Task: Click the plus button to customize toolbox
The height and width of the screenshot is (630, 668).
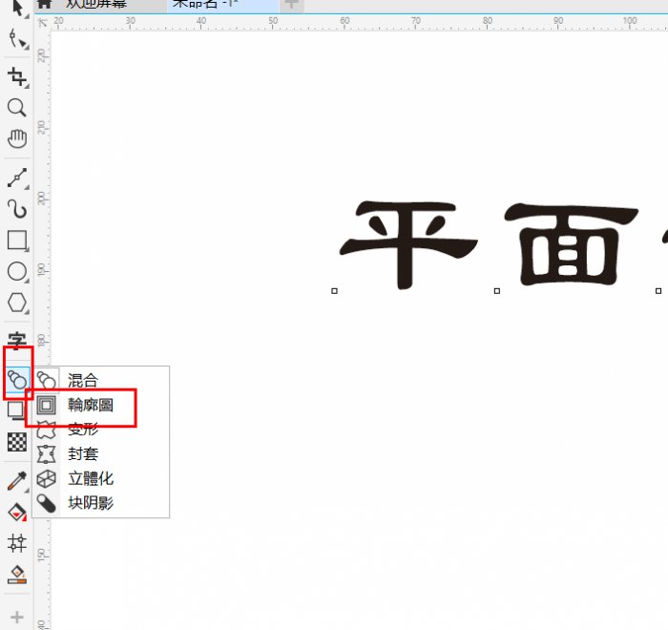Action: tap(16, 618)
